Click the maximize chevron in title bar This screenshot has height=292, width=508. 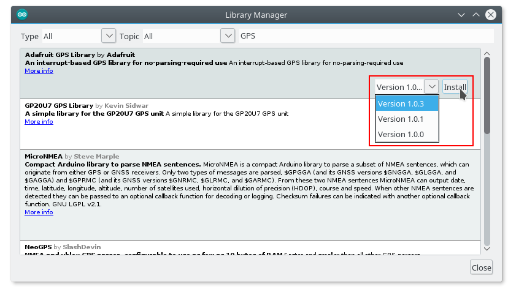(x=475, y=14)
